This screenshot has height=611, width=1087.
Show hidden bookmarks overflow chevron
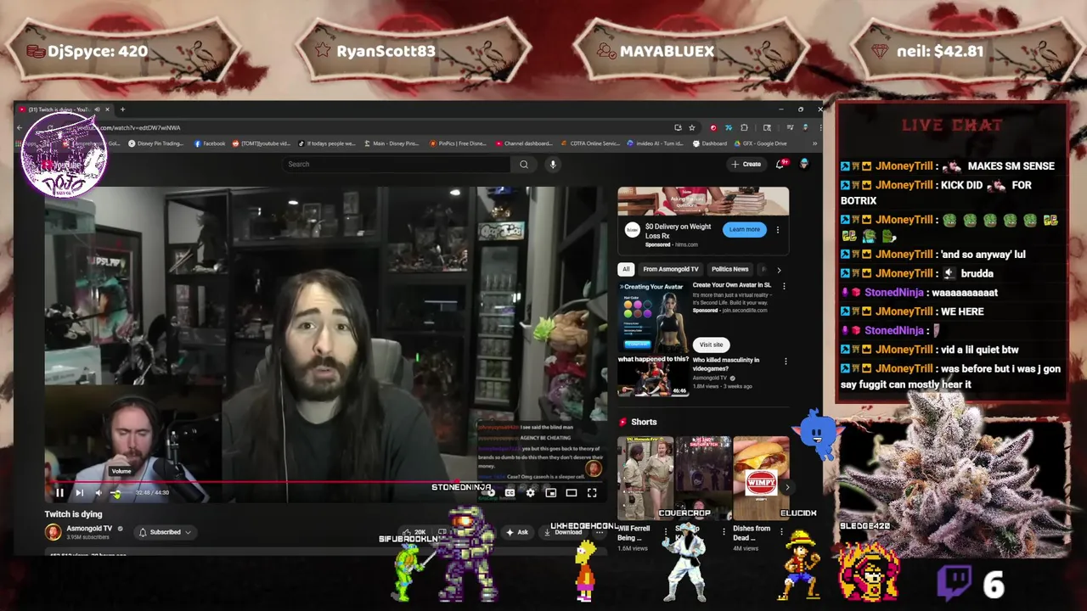coord(817,143)
